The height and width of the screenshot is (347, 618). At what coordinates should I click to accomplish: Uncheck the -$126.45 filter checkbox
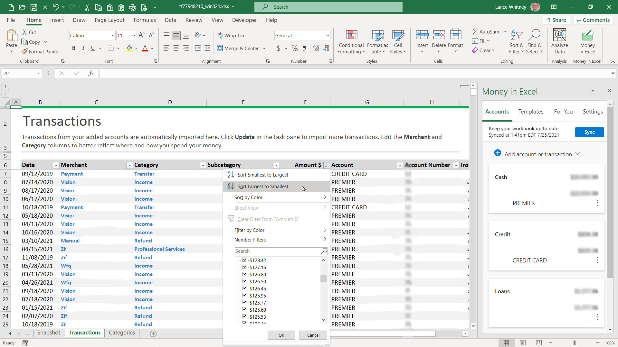pyautogui.click(x=244, y=288)
